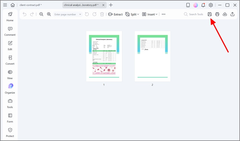
Task: Save the document with floppy icon
Action: (210, 14)
